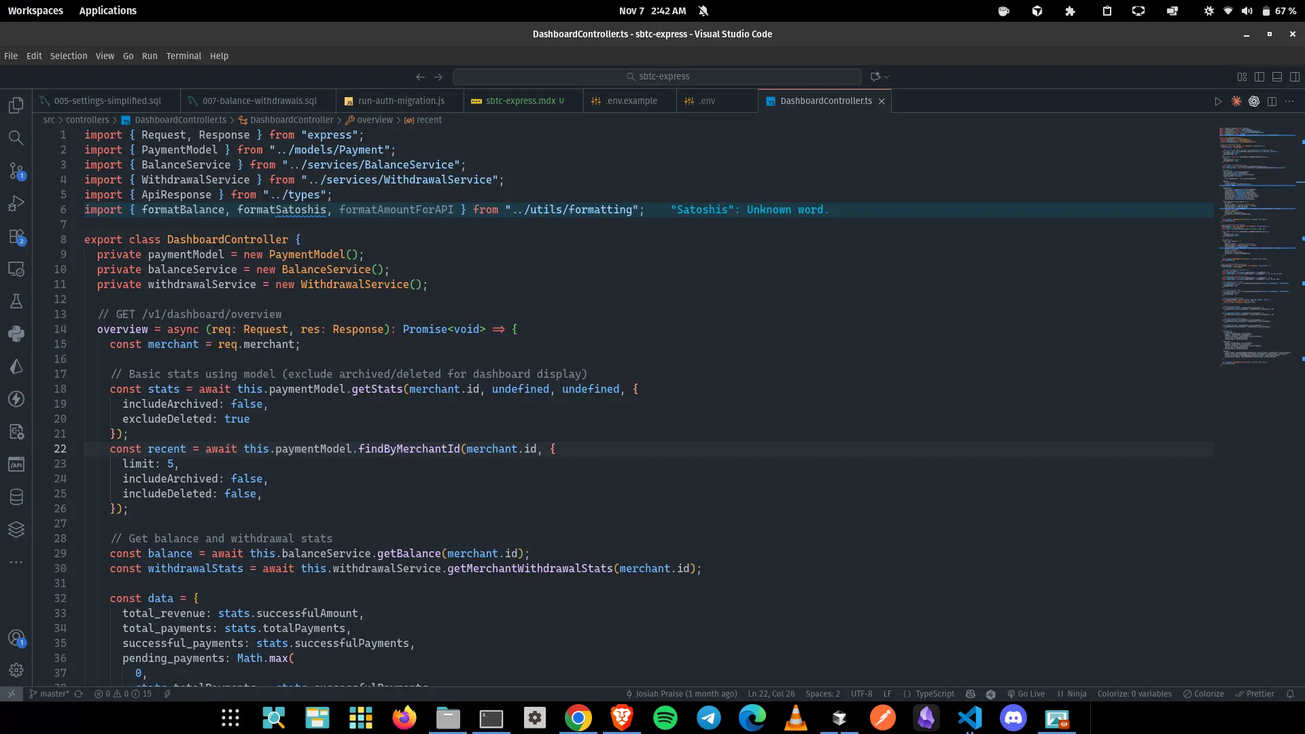Open the Extensions view
The image size is (1305, 734).
click(16, 237)
